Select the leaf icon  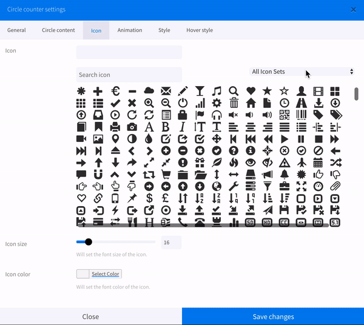pyautogui.click(x=217, y=162)
